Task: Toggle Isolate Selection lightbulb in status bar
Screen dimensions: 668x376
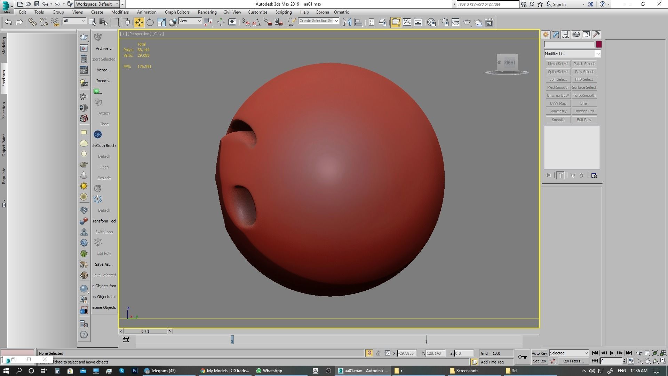Action: [369, 353]
